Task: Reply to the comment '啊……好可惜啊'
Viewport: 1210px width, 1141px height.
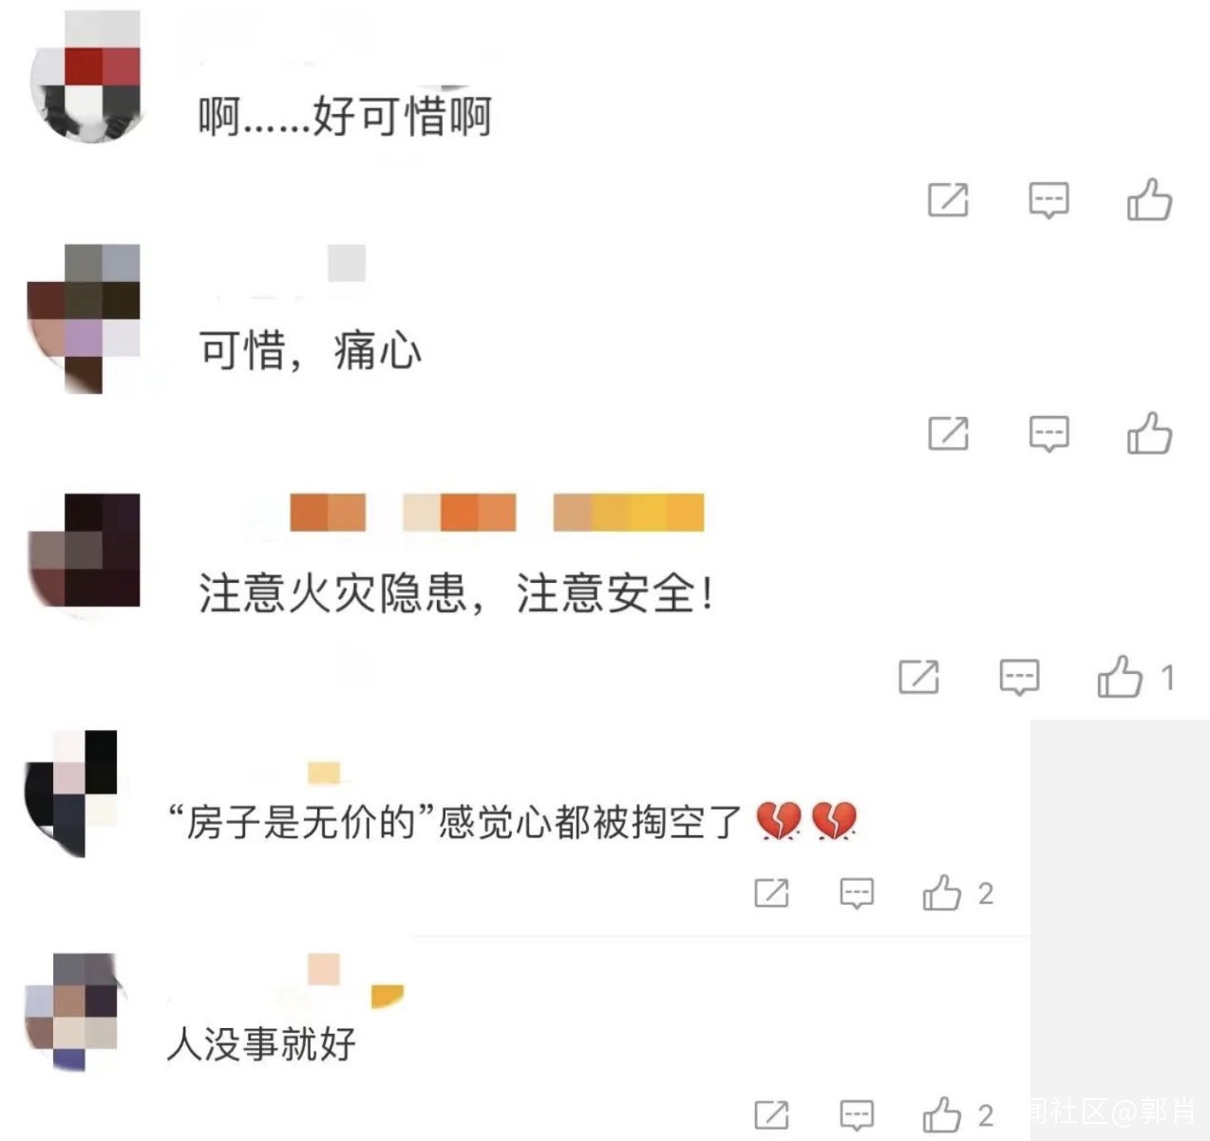Action: [x=1049, y=200]
